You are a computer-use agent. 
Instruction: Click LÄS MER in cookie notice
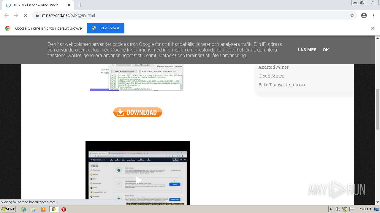(307, 50)
